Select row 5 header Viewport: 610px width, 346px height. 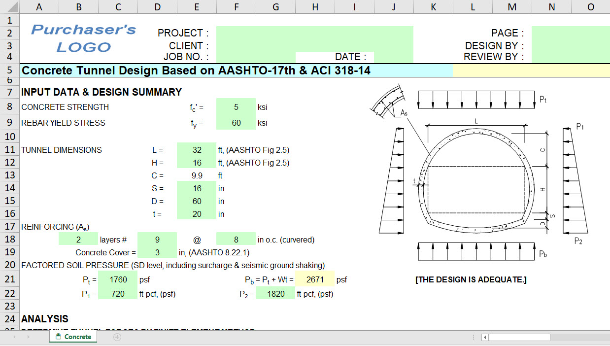click(9, 70)
